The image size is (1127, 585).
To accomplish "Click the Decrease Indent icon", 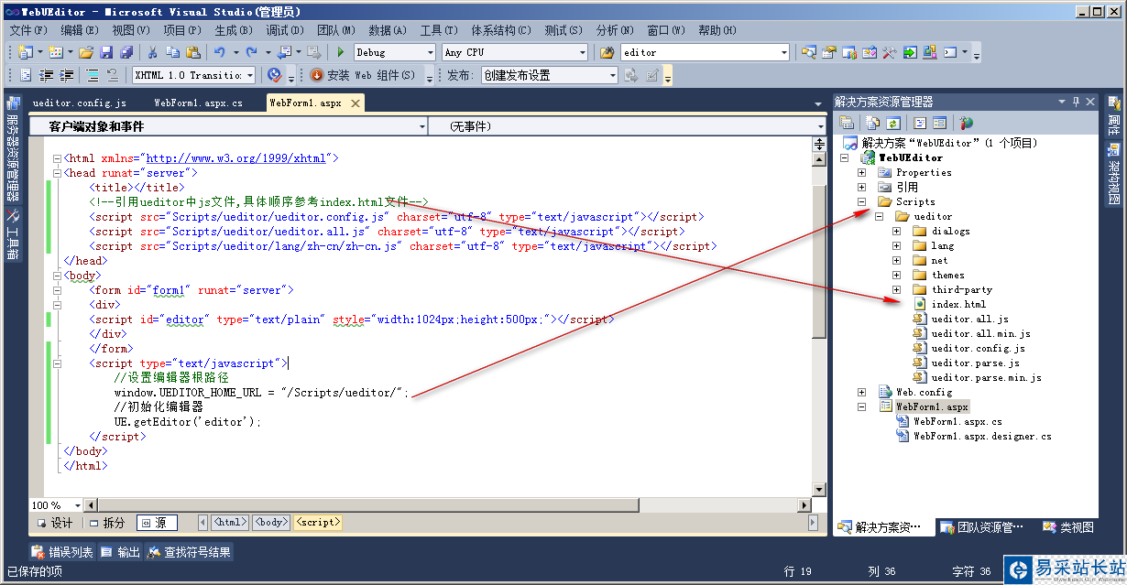I will (x=48, y=75).
